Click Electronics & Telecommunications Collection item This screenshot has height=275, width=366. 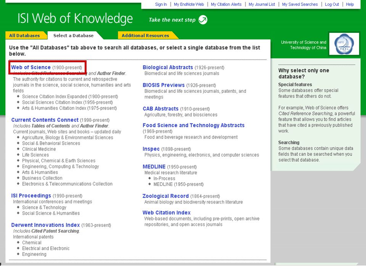point(67,184)
